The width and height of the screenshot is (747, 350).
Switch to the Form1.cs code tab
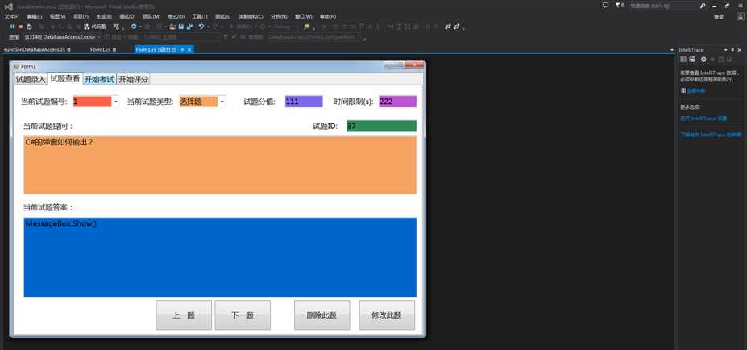[x=103, y=49]
